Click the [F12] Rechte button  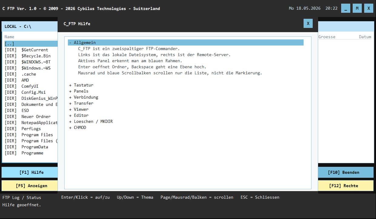pos(346,186)
